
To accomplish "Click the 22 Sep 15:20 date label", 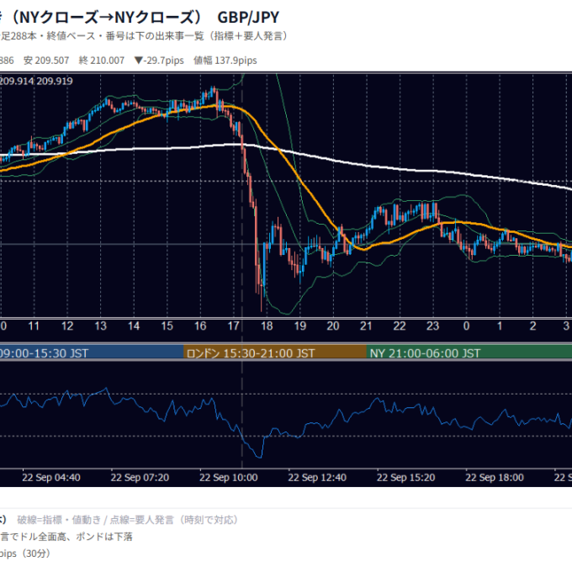I will 405,478.
